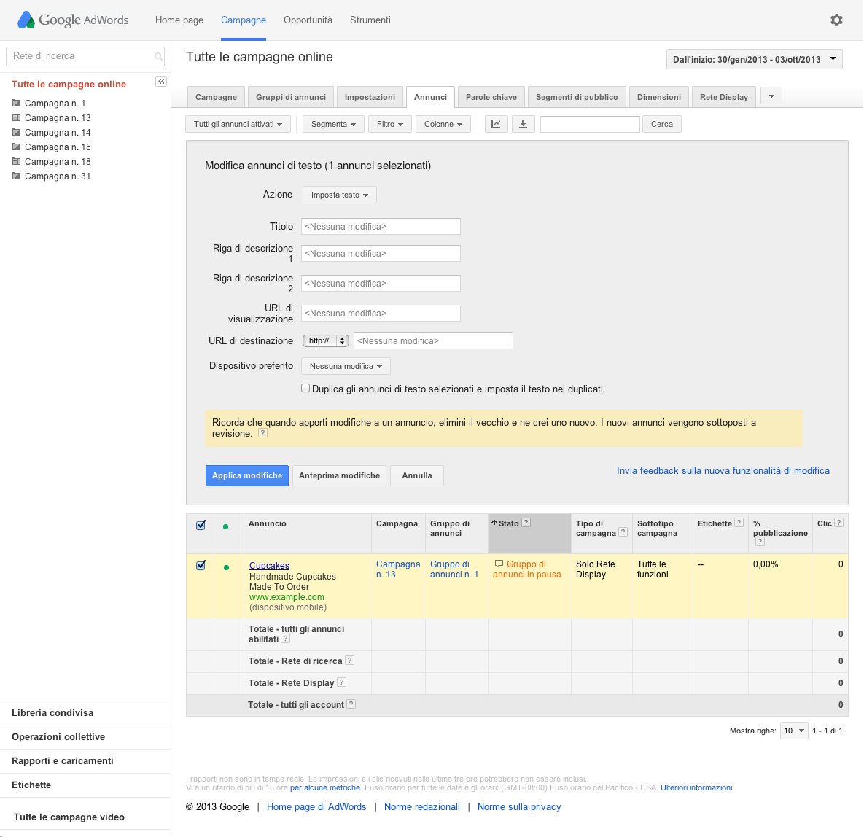
Task: Click green status dot in table header
Action: [225, 527]
